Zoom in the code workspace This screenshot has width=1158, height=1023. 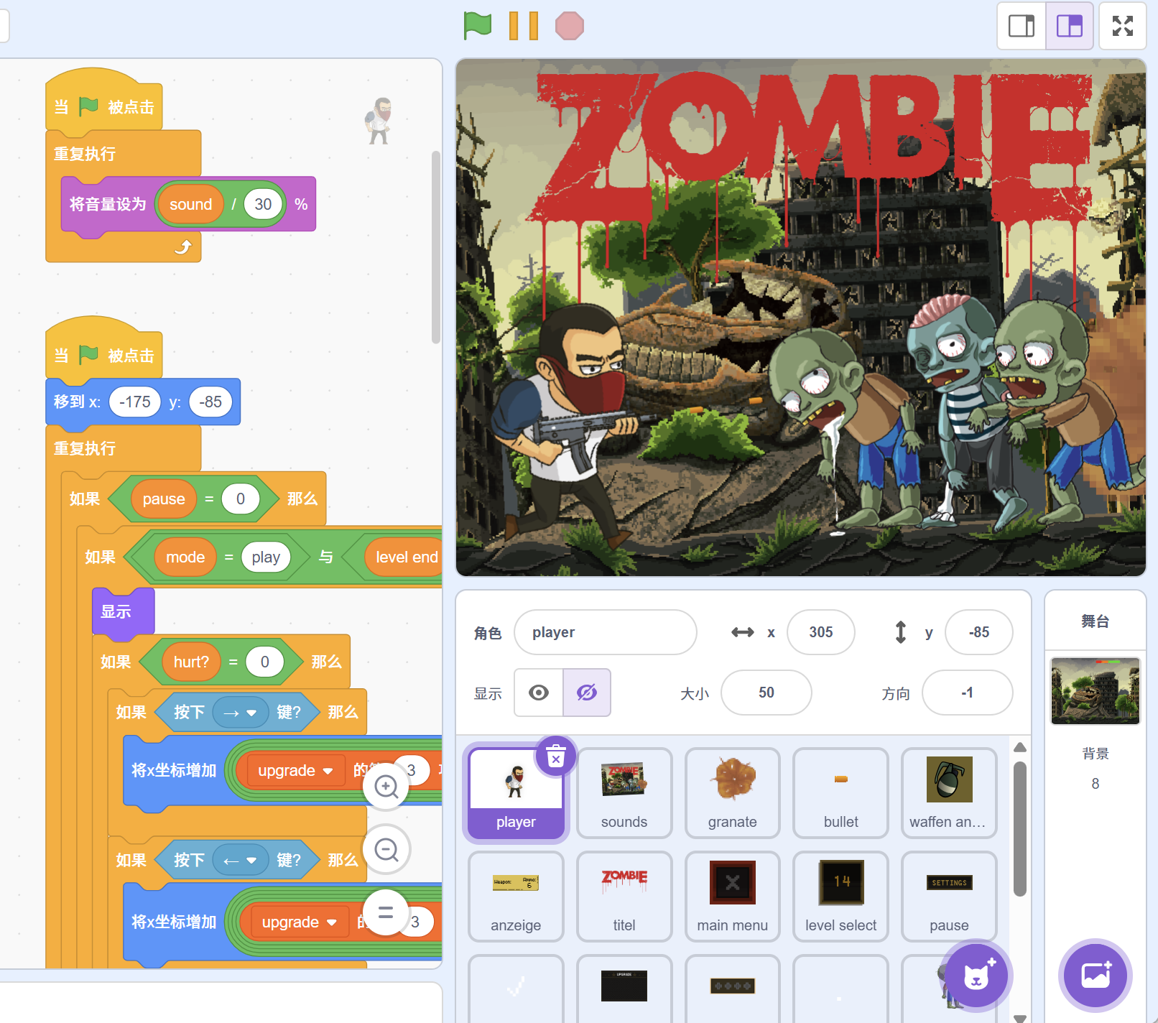tap(386, 787)
